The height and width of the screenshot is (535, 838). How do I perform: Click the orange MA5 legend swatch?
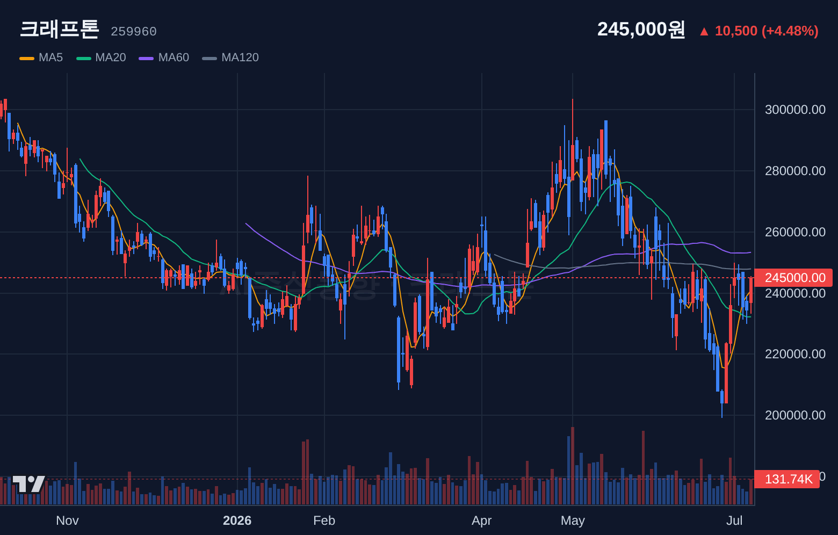[27, 58]
